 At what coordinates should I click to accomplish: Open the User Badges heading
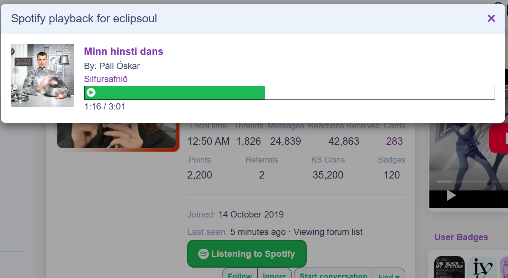461,237
